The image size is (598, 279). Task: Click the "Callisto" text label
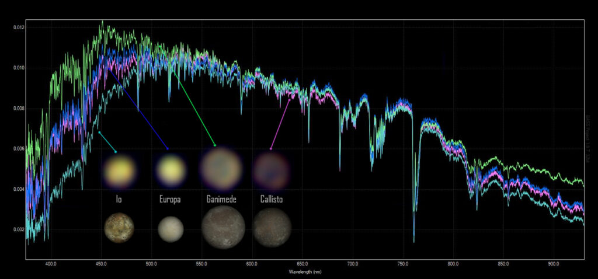click(272, 199)
